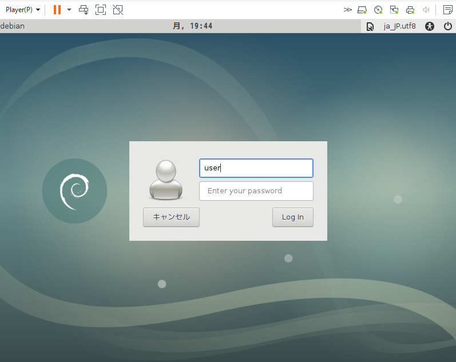Pause the virtual machine

coord(57,10)
